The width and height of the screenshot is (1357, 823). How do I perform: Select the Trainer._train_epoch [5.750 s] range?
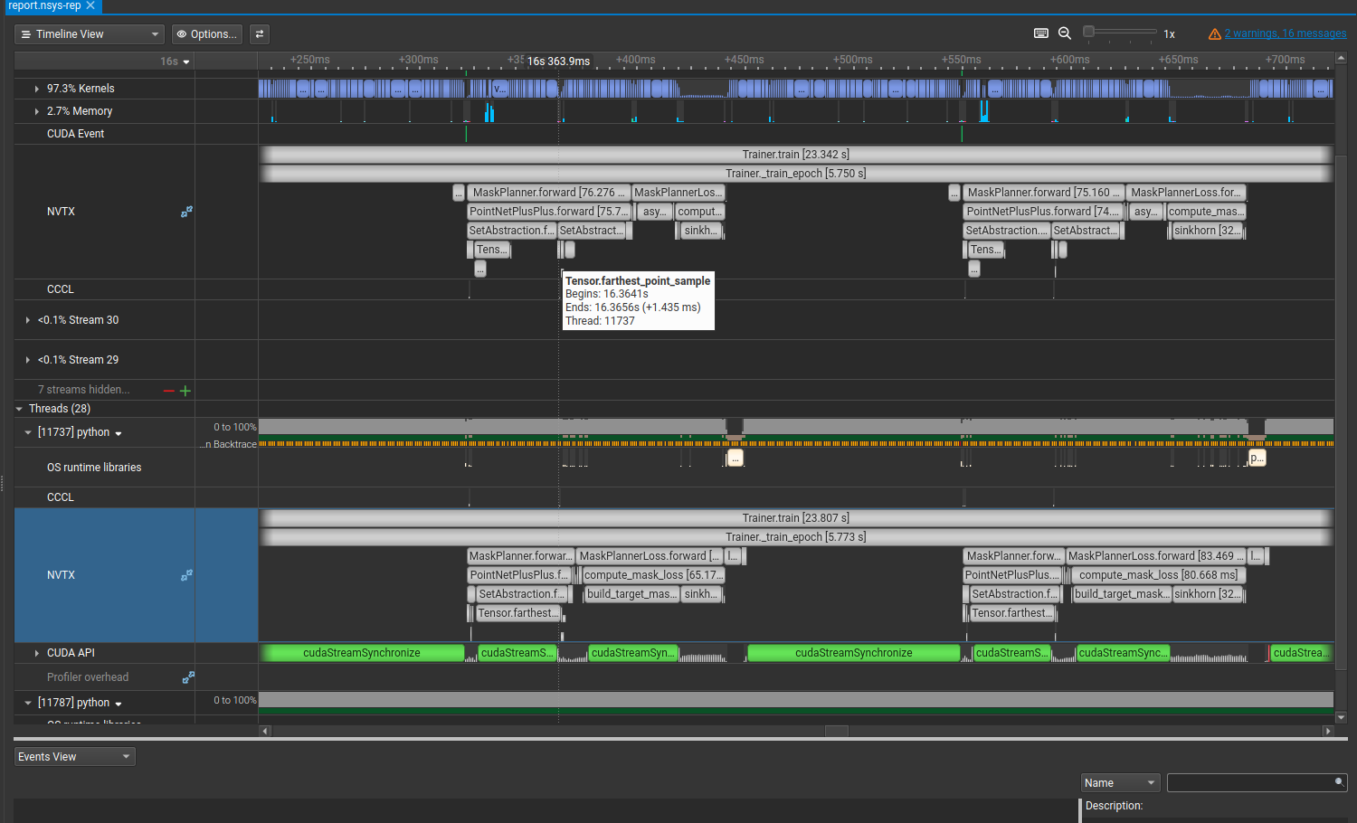796,174
